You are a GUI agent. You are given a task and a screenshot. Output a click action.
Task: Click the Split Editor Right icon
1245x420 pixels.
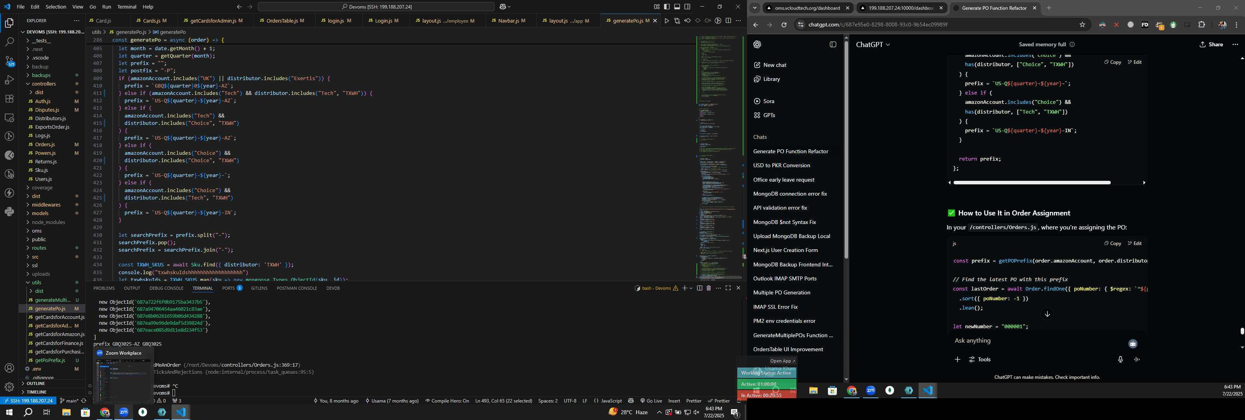pyautogui.click(x=728, y=21)
